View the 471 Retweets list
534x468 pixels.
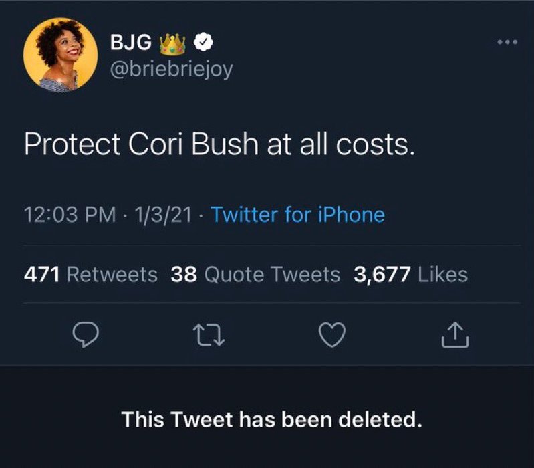(x=91, y=274)
